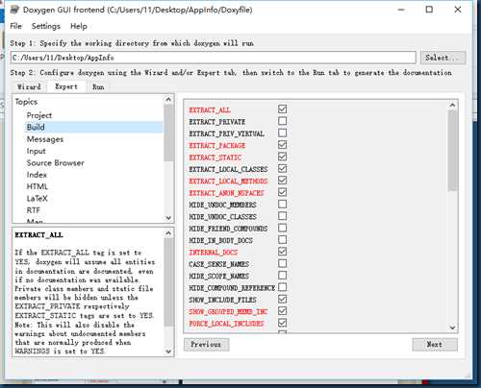
Task: Toggle HIDE_SCOPE_NAMES checkbox
Action: (282, 275)
